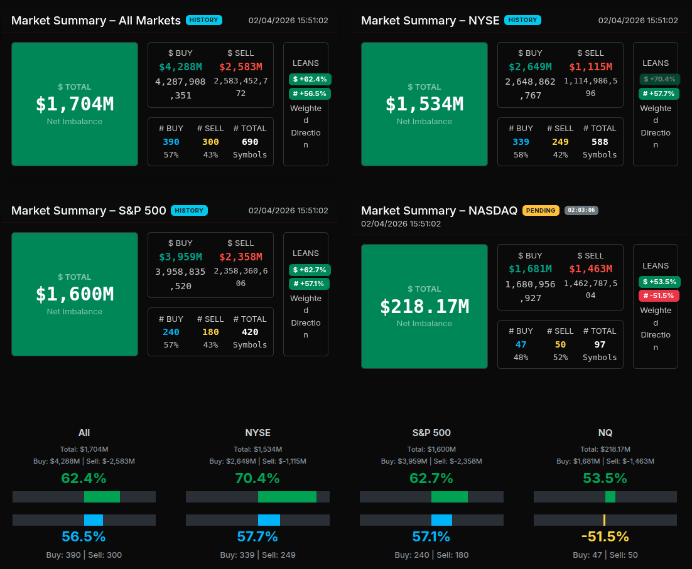692x569 pixels.
Task: Select the # +56.5% lean badge
Action: pyautogui.click(x=310, y=93)
